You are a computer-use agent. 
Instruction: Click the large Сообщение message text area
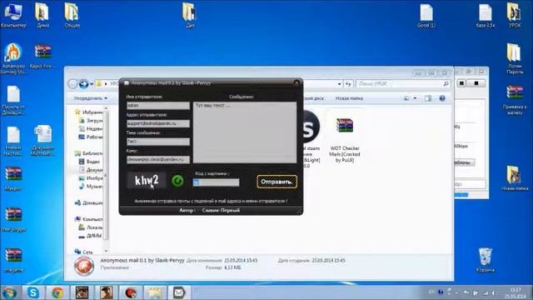coord(245,132)
